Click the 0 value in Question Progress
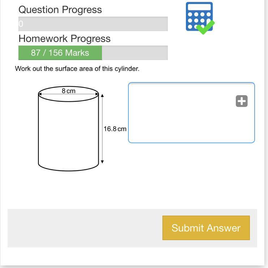The height and width of the screenshot is (268, 268). (x=21, y=24)
